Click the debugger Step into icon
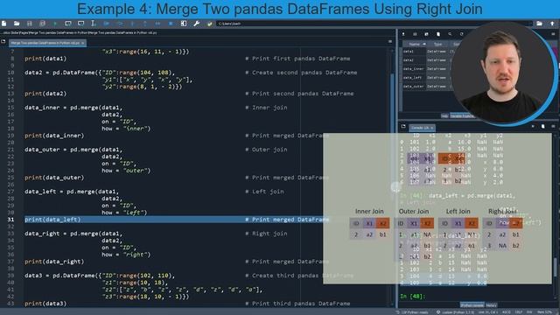The height and width of the screenshot is (315, 560). click(x=132, y=24)
